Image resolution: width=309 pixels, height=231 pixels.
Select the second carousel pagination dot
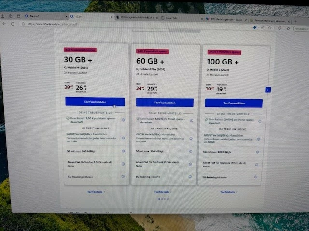tap(162, 199)
